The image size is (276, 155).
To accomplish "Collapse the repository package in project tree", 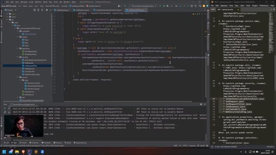I will (18, 49).
